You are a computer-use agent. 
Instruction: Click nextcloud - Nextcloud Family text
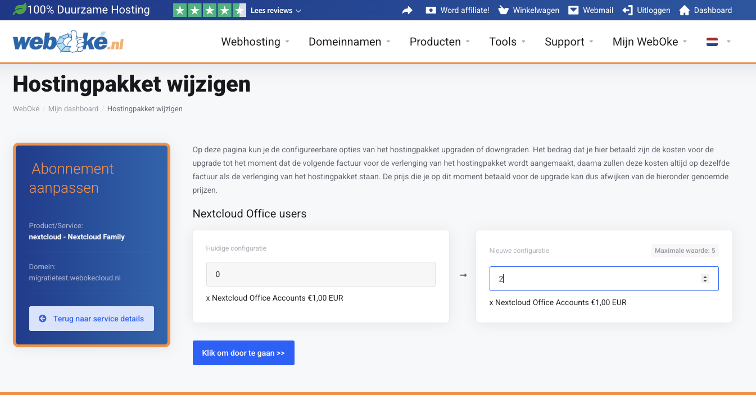click(x=77, y=237)
